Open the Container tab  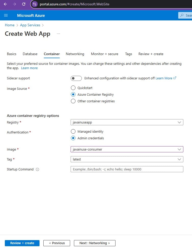52,54
